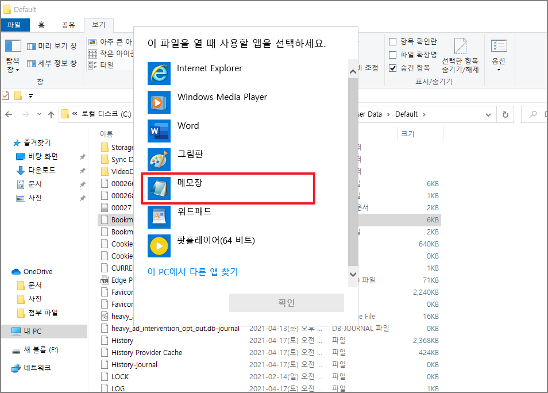Viewport: 548px width, 393px height.
Task: Click the quick access properties checkmark icon
Action: 5,95
